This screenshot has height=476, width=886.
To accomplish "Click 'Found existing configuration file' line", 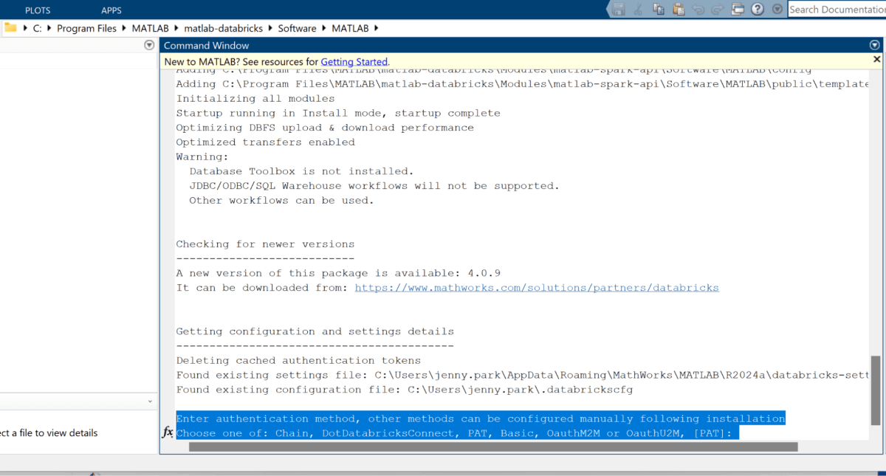I will tap(405, 390).
